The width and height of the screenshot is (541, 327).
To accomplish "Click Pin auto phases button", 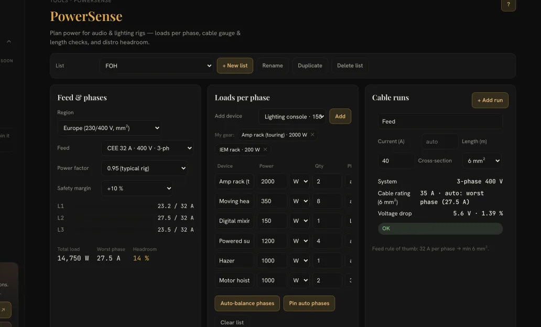I will tap(309, 303).
